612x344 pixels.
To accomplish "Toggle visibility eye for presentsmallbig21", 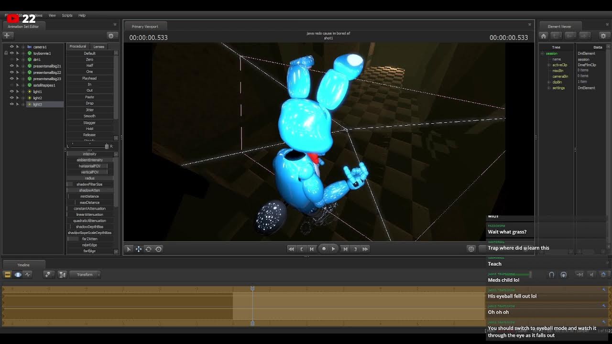I will tap(12, 66).
